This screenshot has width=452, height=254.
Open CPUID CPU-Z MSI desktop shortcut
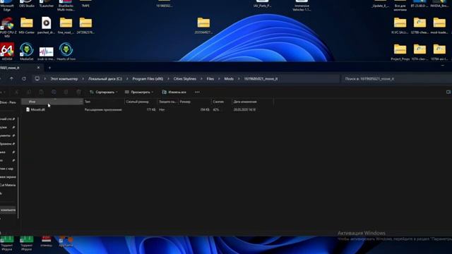pos(7,27)
